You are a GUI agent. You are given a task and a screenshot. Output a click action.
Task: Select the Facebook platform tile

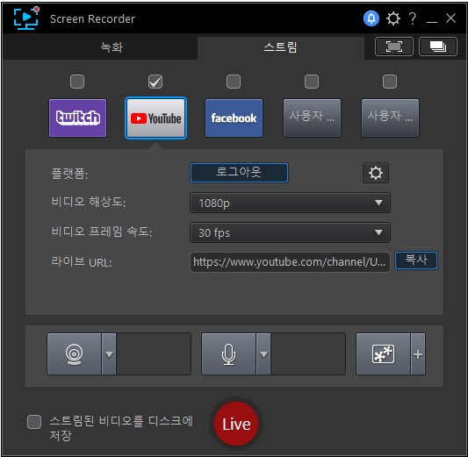[x=234, y=118]
